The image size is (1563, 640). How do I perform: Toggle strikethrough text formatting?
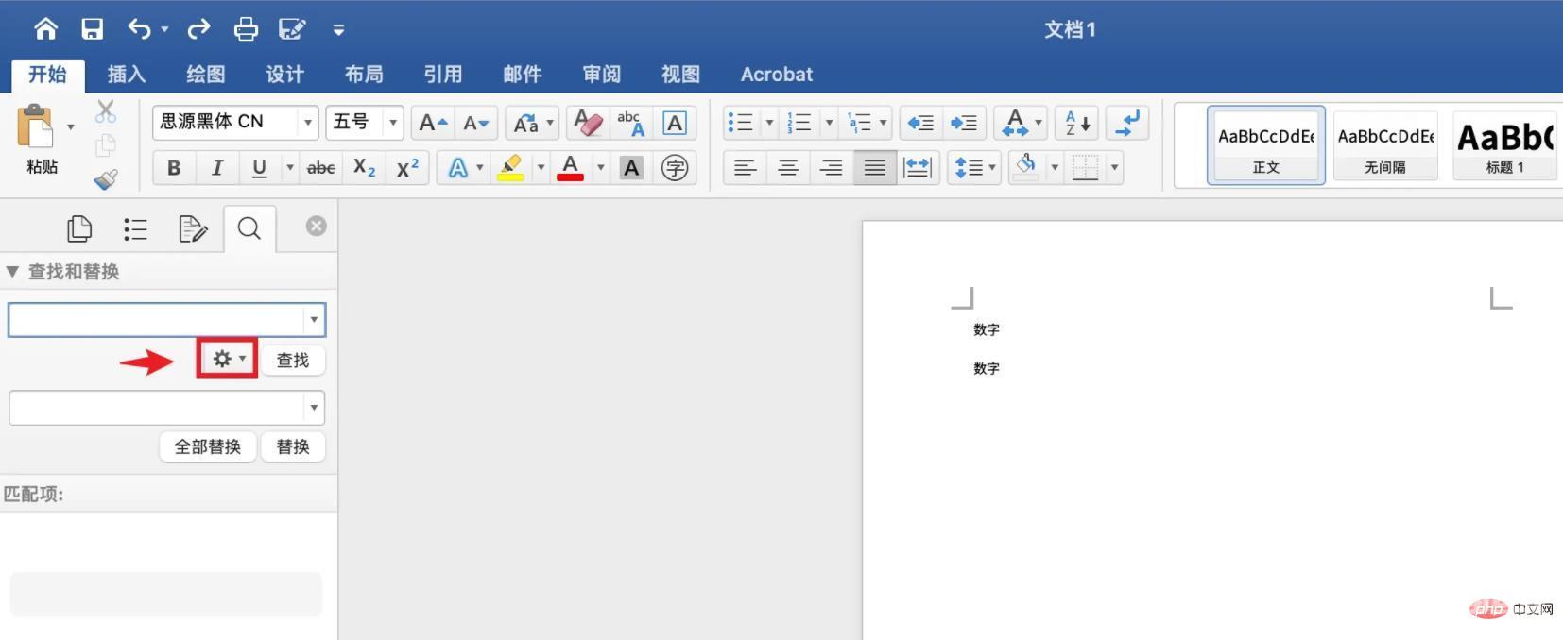click(320, 168)
